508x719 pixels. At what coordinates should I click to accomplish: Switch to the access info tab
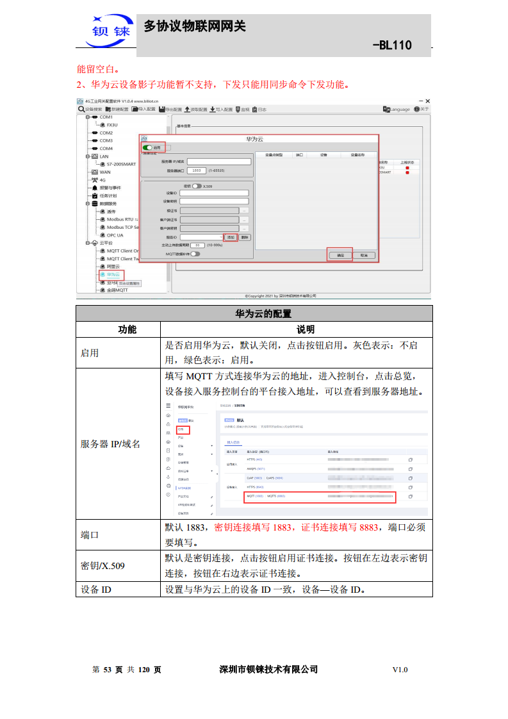pyautogui.click(x=233, y=443)
